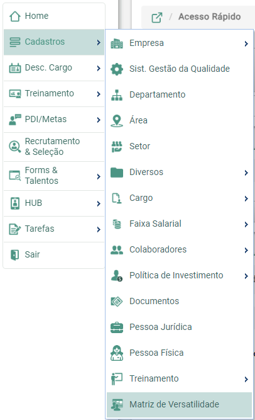Choose Setor submenu entry
This screenshot has width=255, height=420.
(140, 146)
